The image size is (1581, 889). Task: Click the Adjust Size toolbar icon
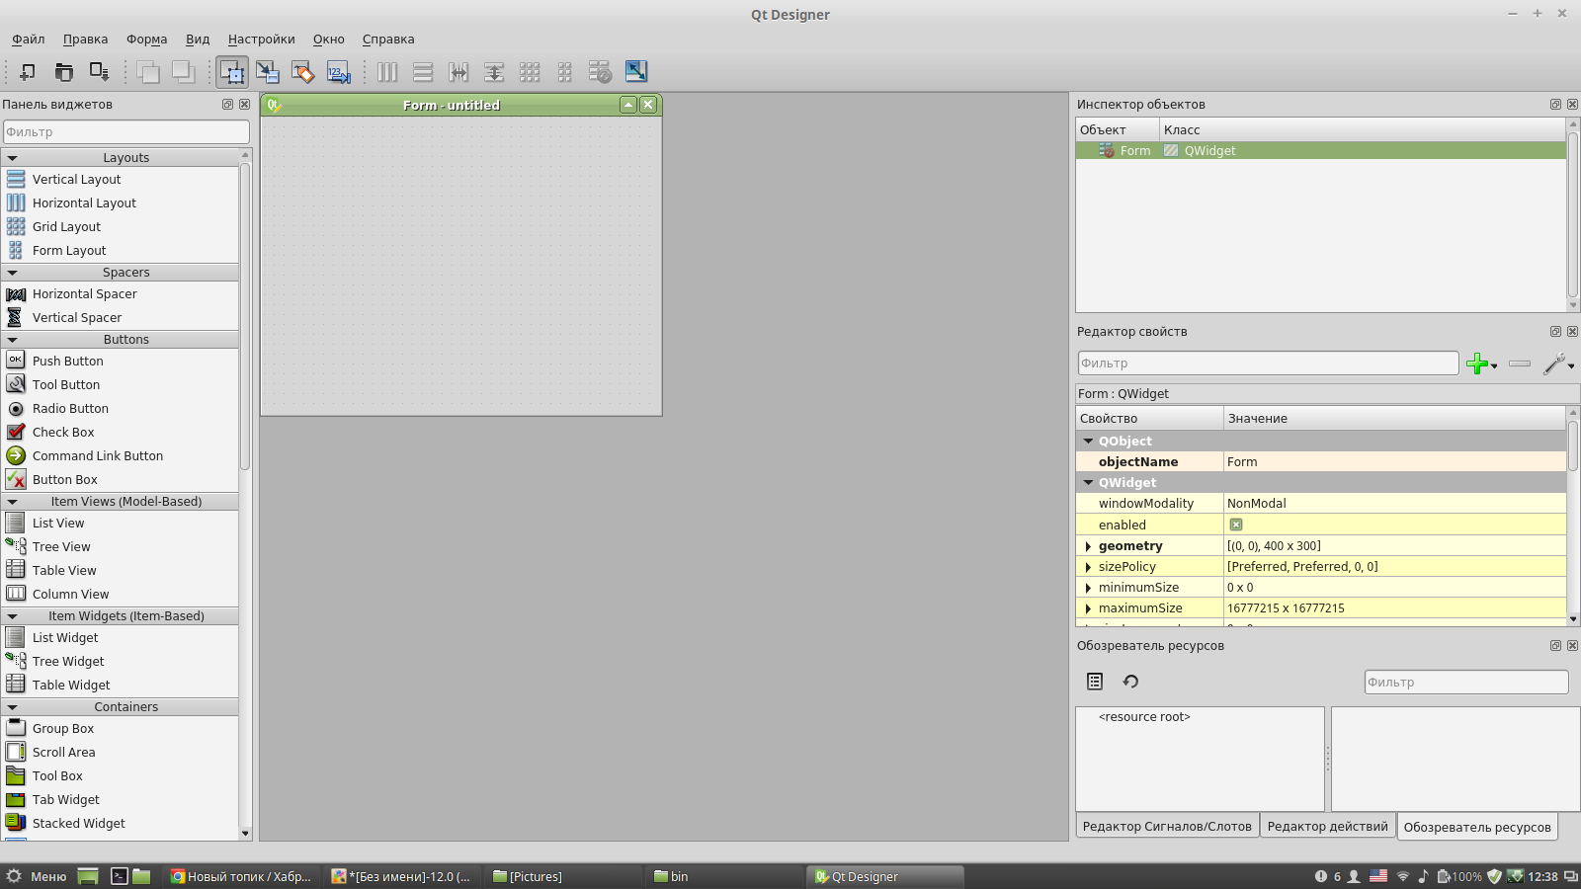click(x=636, y=71)
